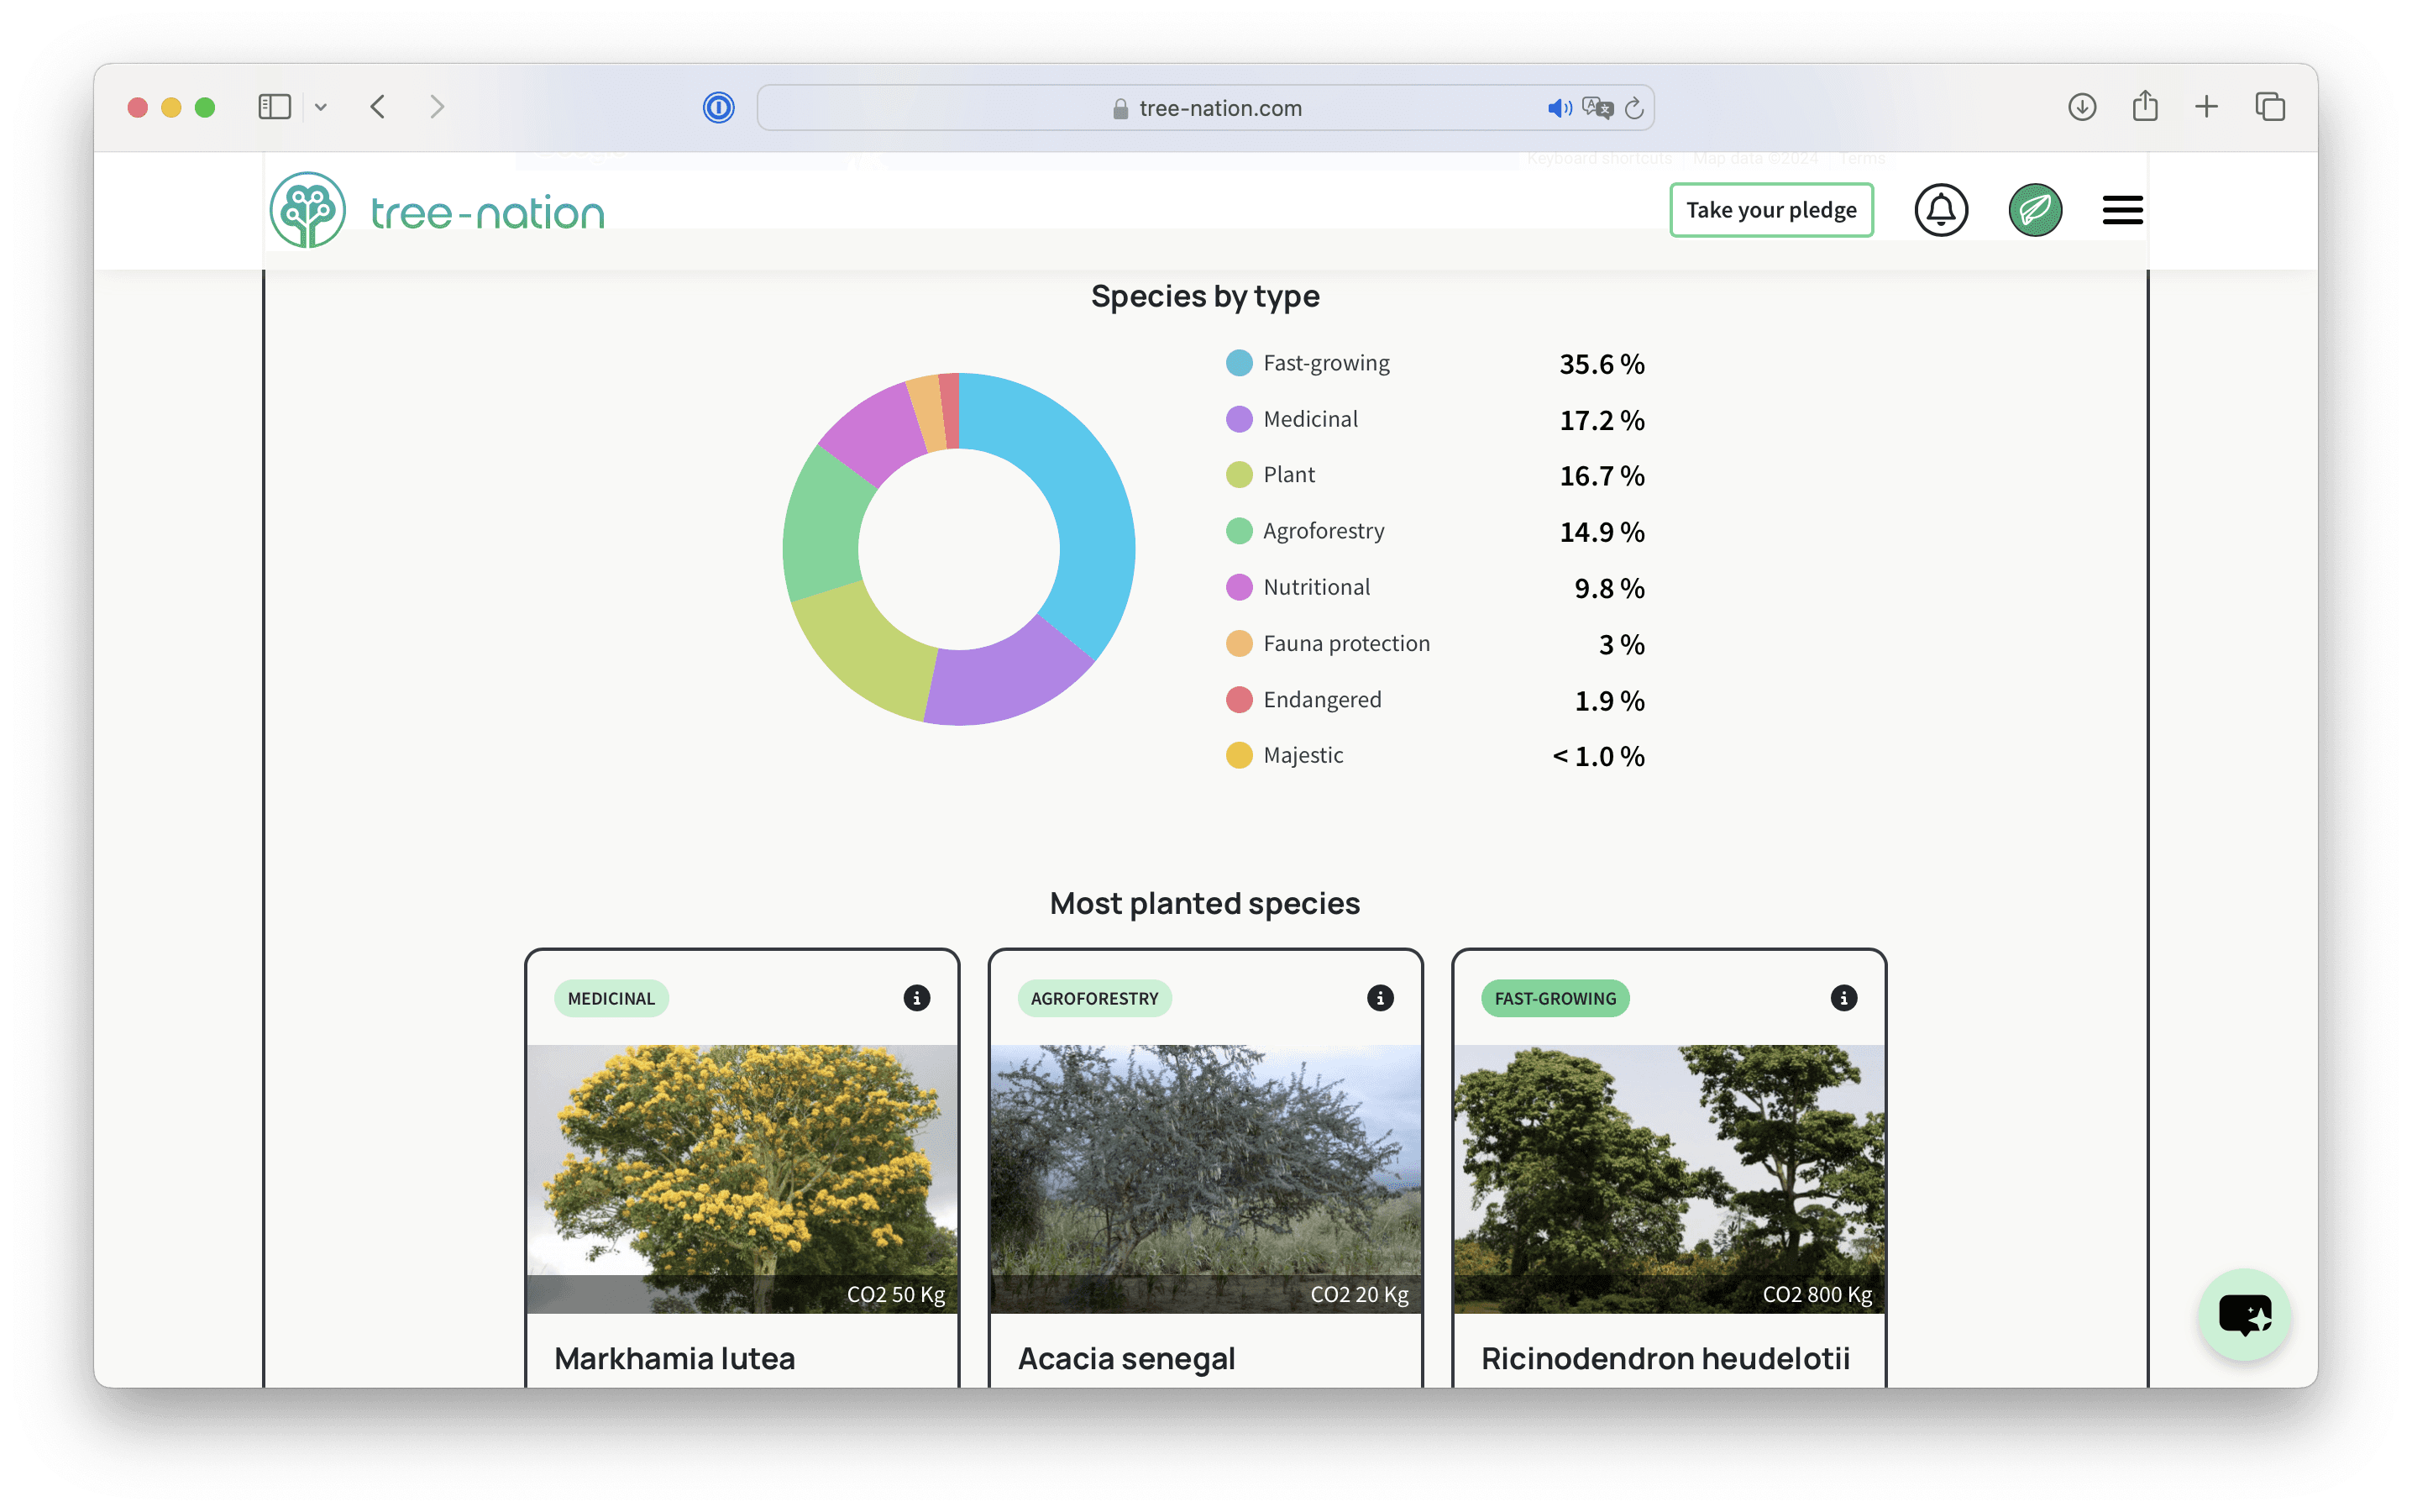Click the AGROFORESTRY tag on Acacia card

1094,998
